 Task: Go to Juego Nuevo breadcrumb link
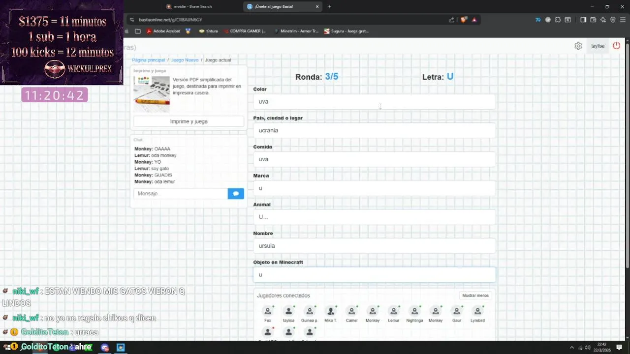click(185, 60)
